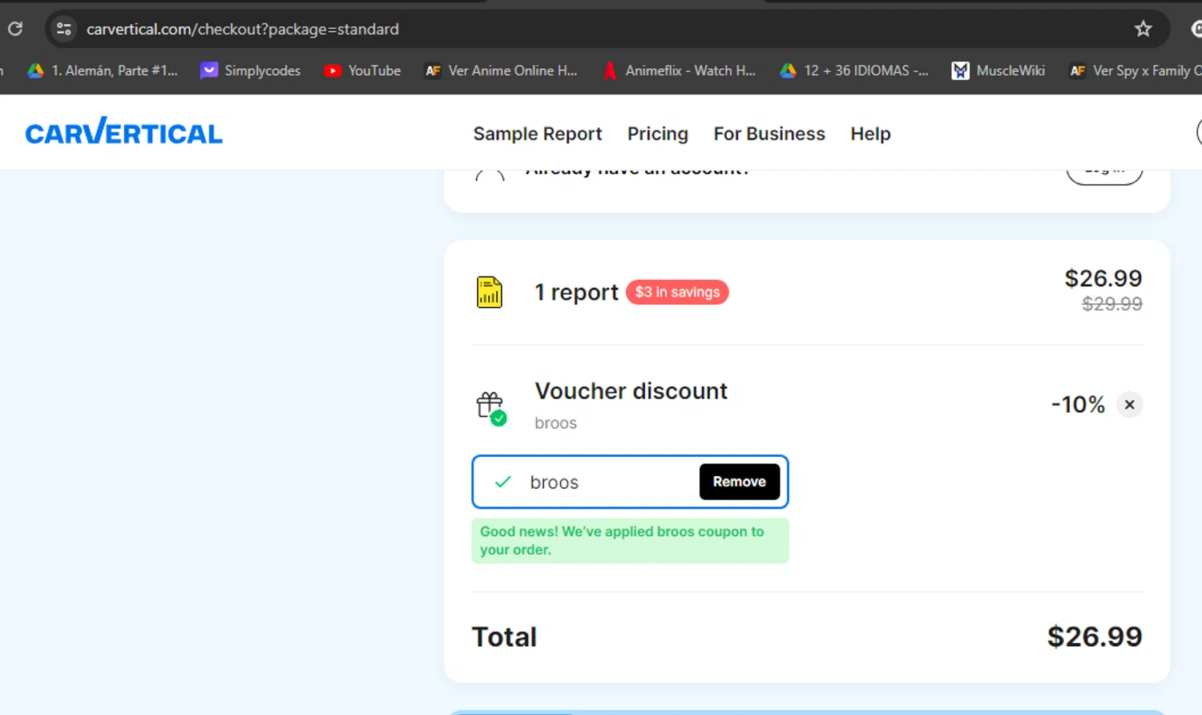
Task: Click the 'Good news!' coupon applied message
Action: (630, 541)
